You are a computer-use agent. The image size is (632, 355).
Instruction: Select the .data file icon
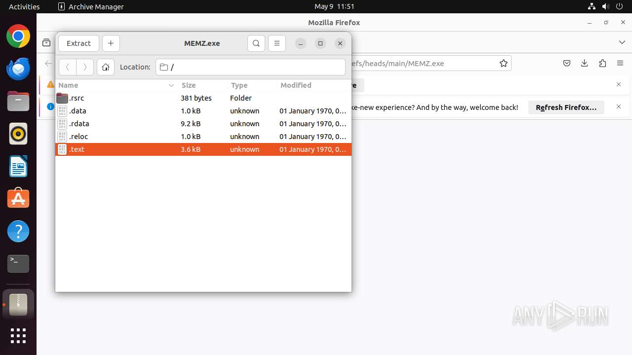62,111
